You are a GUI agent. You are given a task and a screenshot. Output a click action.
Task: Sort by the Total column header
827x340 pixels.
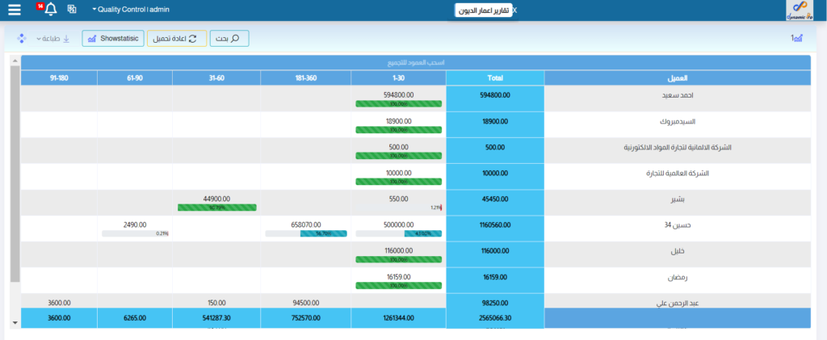pyautogui.click(x=495, y=78)
